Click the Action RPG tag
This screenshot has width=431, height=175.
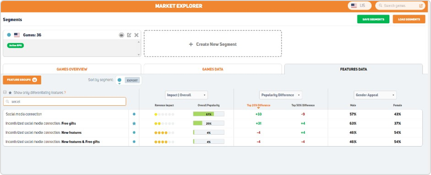click(15, 45)
